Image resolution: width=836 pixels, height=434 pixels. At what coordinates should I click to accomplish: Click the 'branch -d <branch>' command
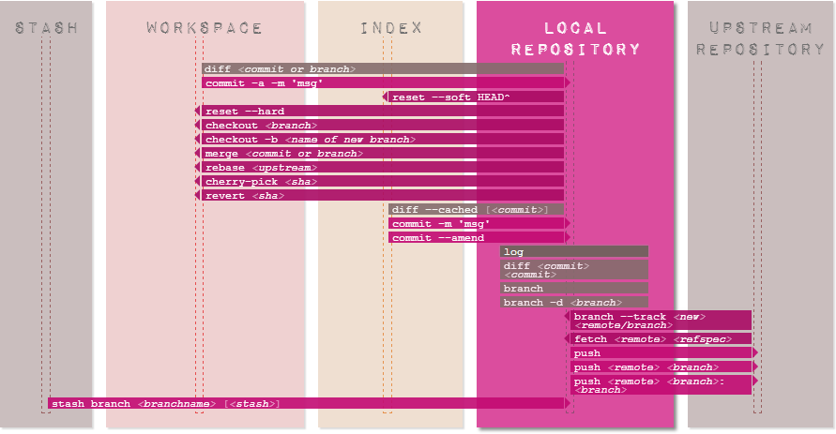point(574,303)
